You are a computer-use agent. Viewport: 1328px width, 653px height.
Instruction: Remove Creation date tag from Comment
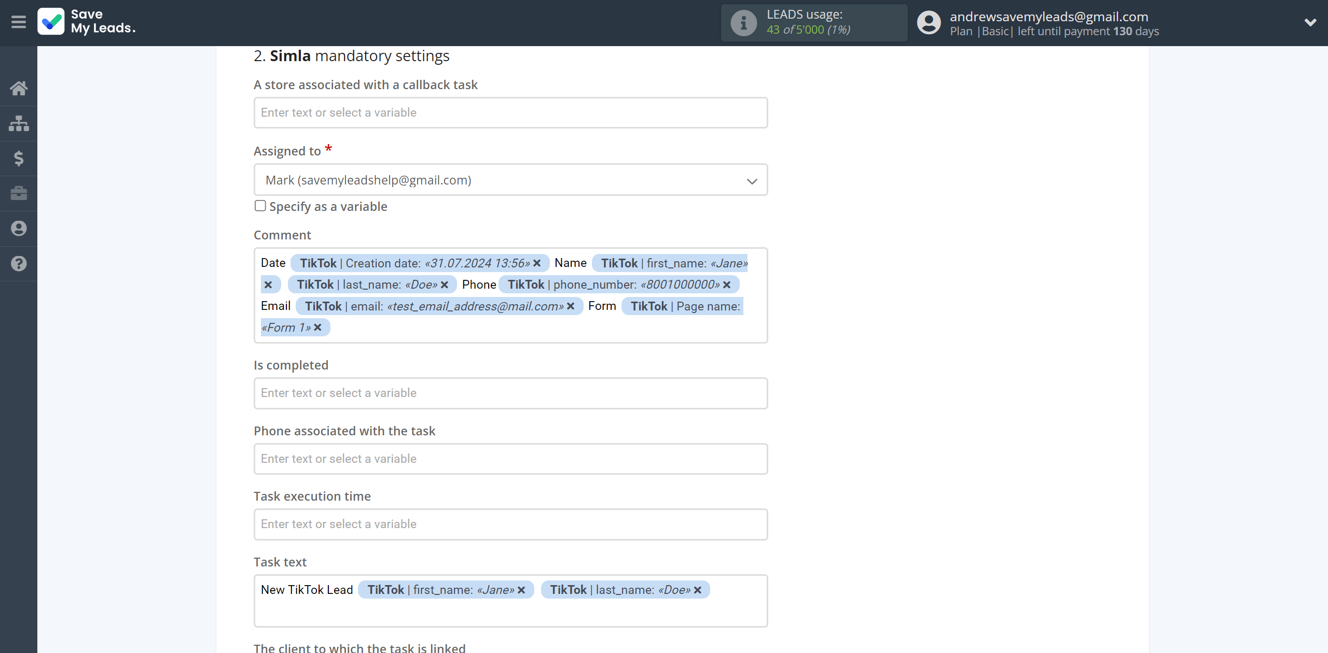coord(537,263)
